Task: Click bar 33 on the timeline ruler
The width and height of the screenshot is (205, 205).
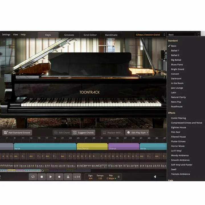Action: (110, 138)
